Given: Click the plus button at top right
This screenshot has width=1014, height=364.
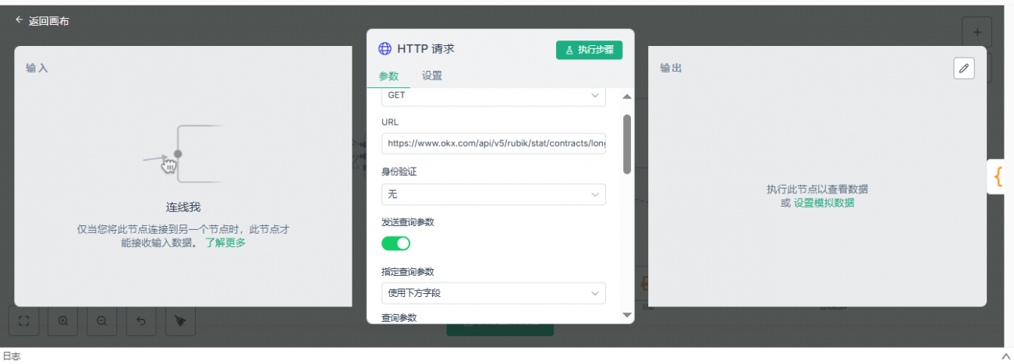Looking at the screenshot, I should click(977, 33).
